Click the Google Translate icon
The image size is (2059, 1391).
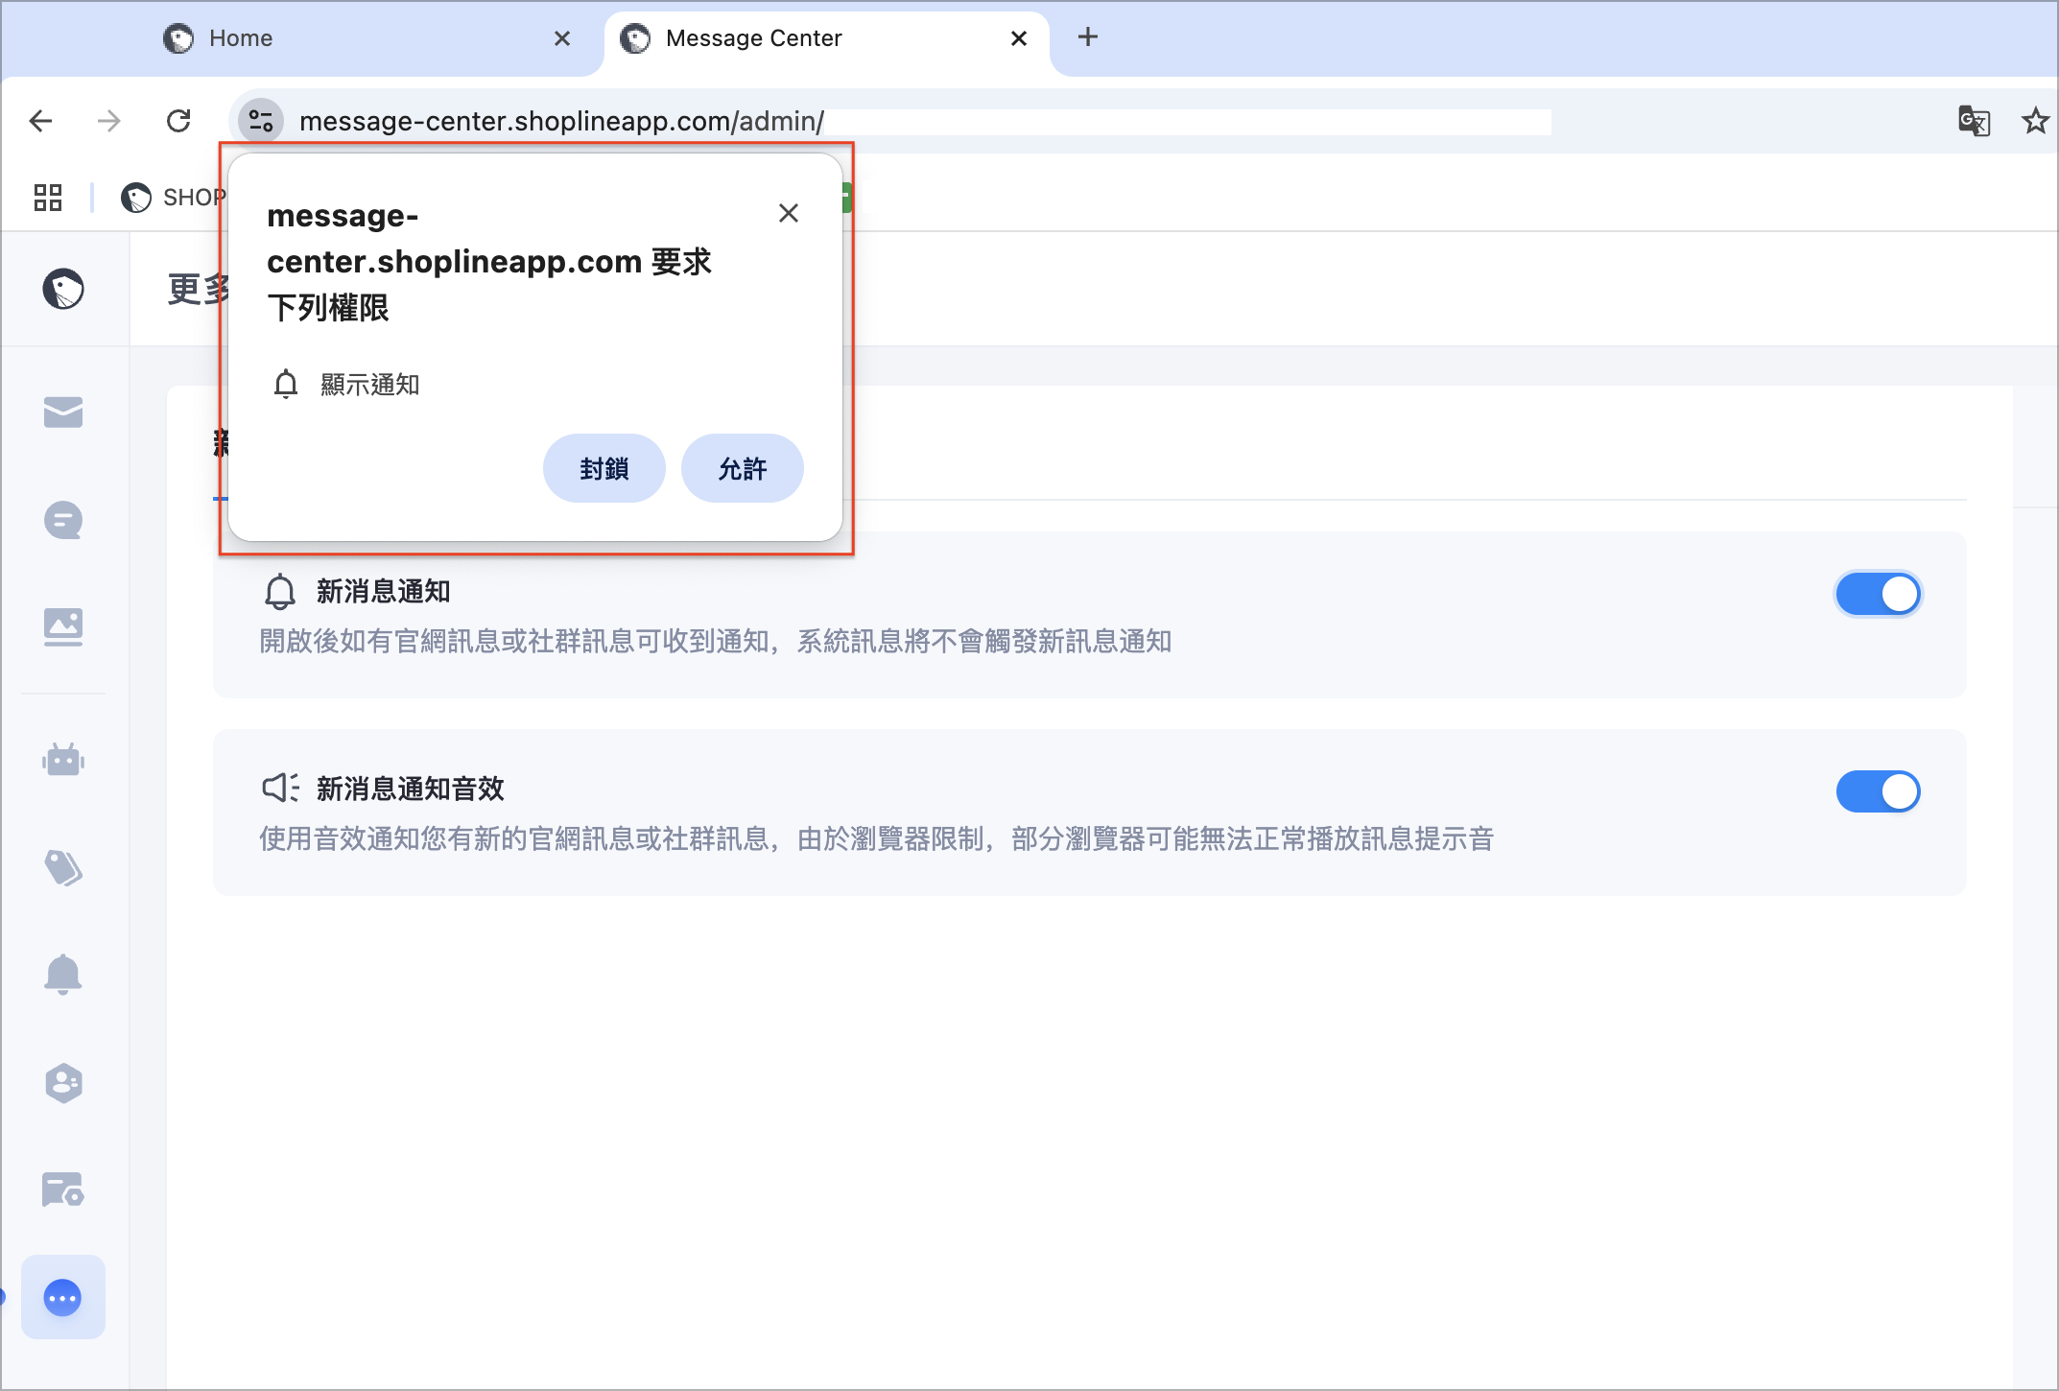click(1974, 121)
